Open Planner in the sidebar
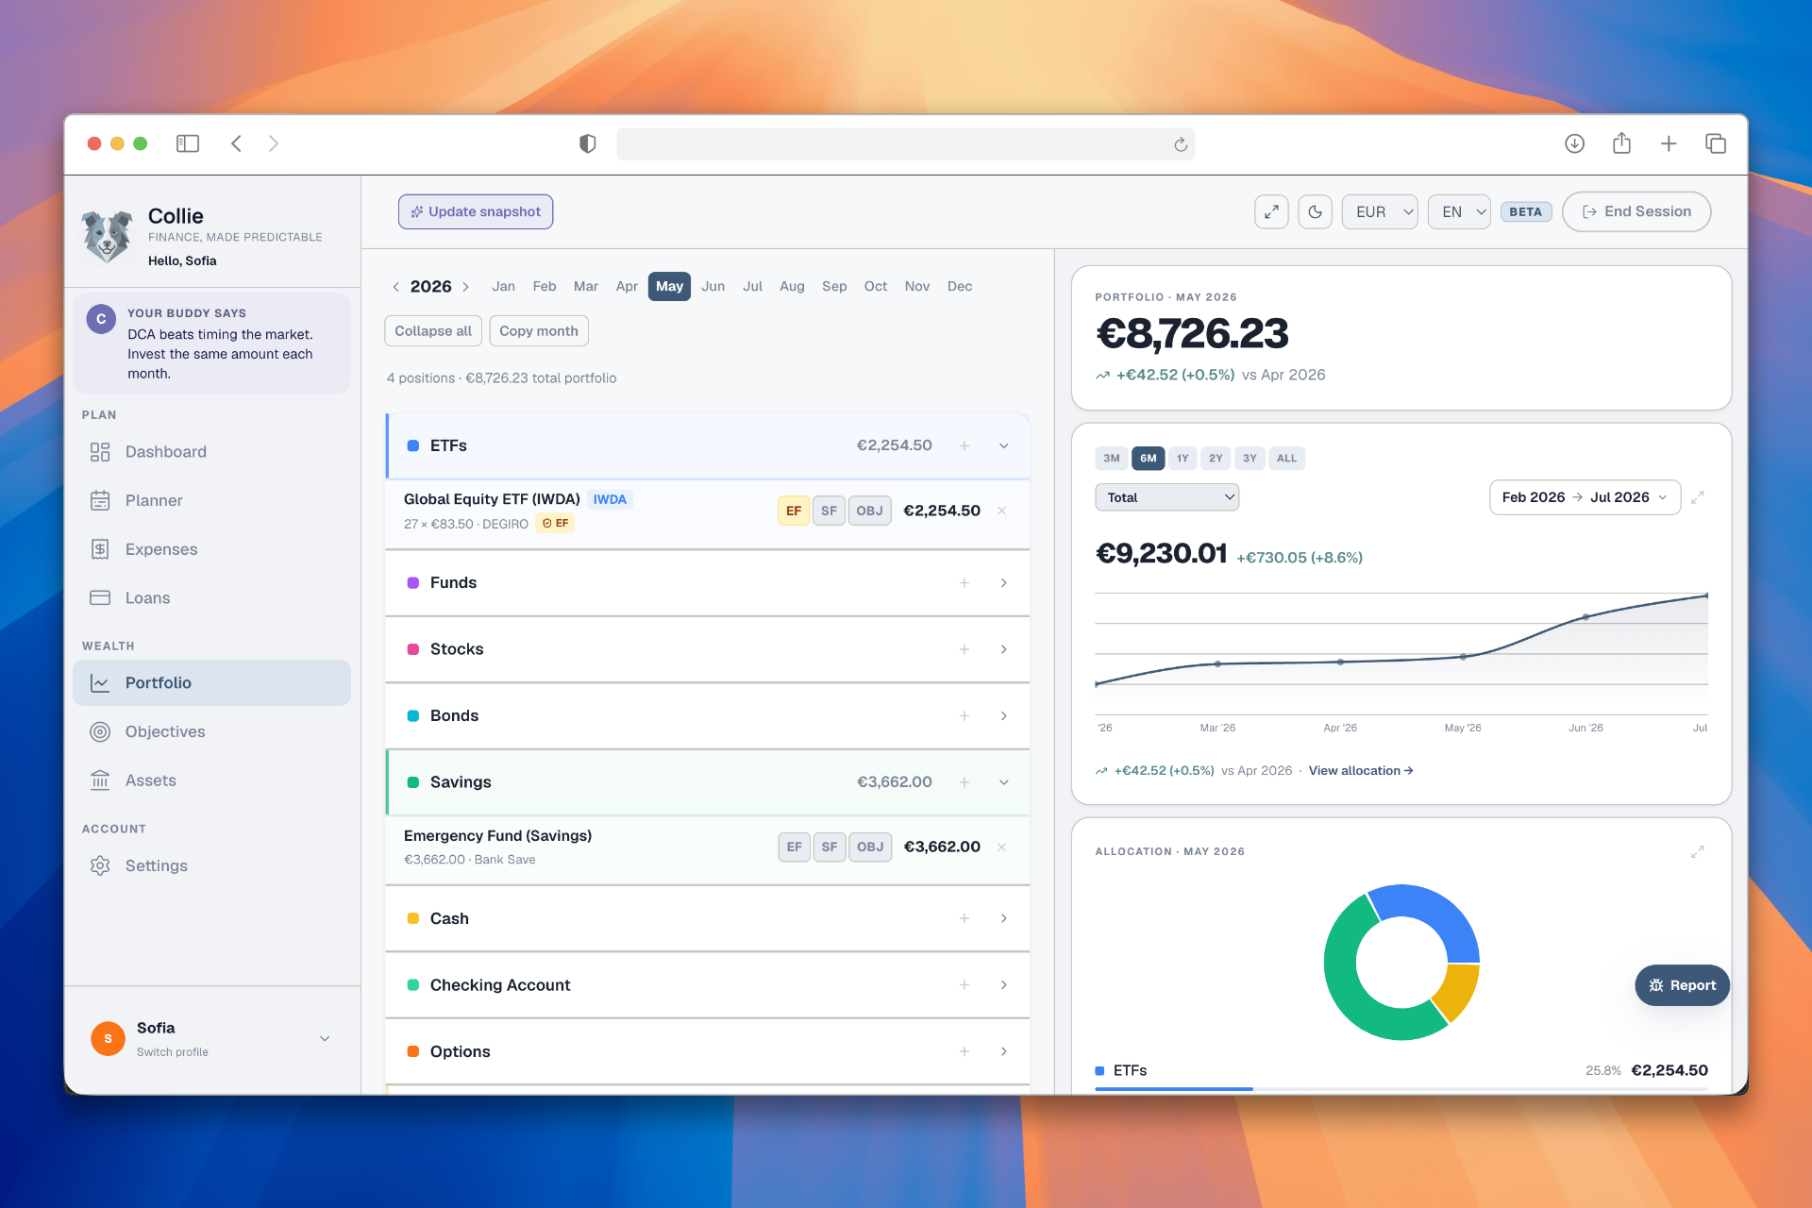1812x1208 pixels. click(x=211, y=500)
